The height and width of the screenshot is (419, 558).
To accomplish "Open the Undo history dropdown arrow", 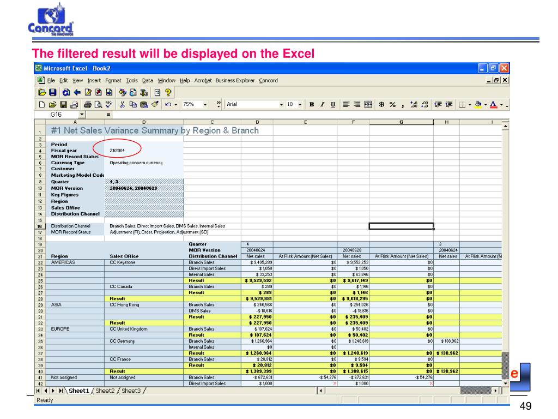I will point(176,104).
